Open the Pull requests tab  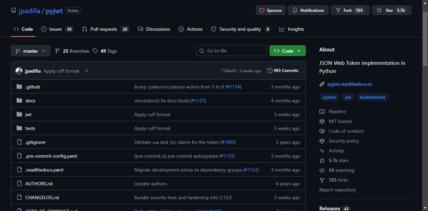[x=105, y=29]
